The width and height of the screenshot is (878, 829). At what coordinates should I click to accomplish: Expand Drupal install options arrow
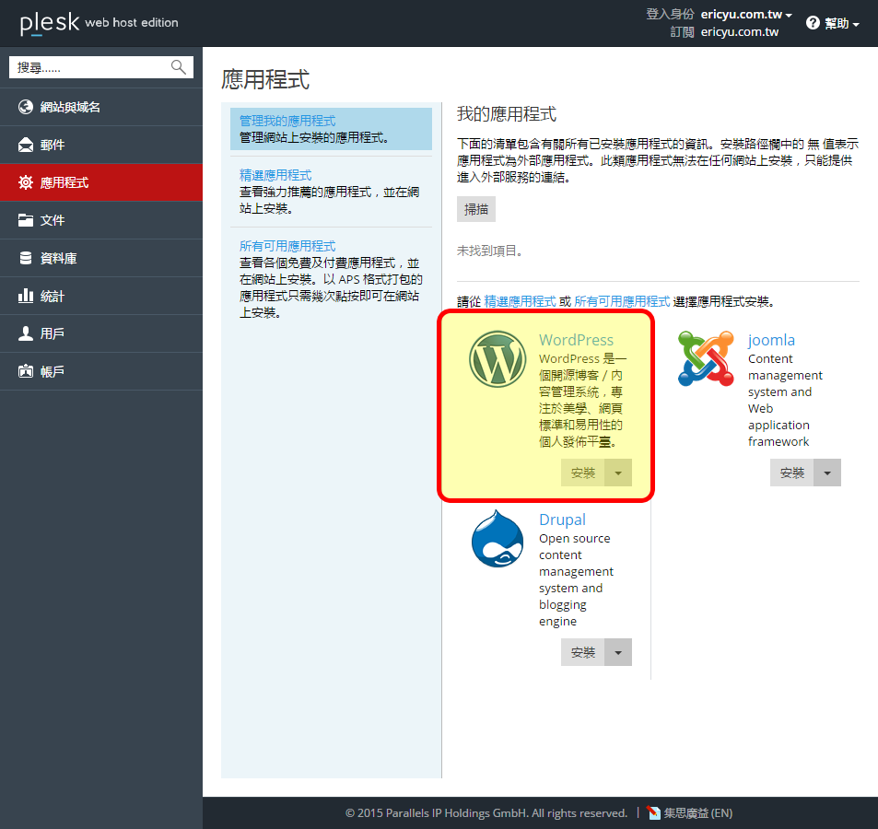618,653
